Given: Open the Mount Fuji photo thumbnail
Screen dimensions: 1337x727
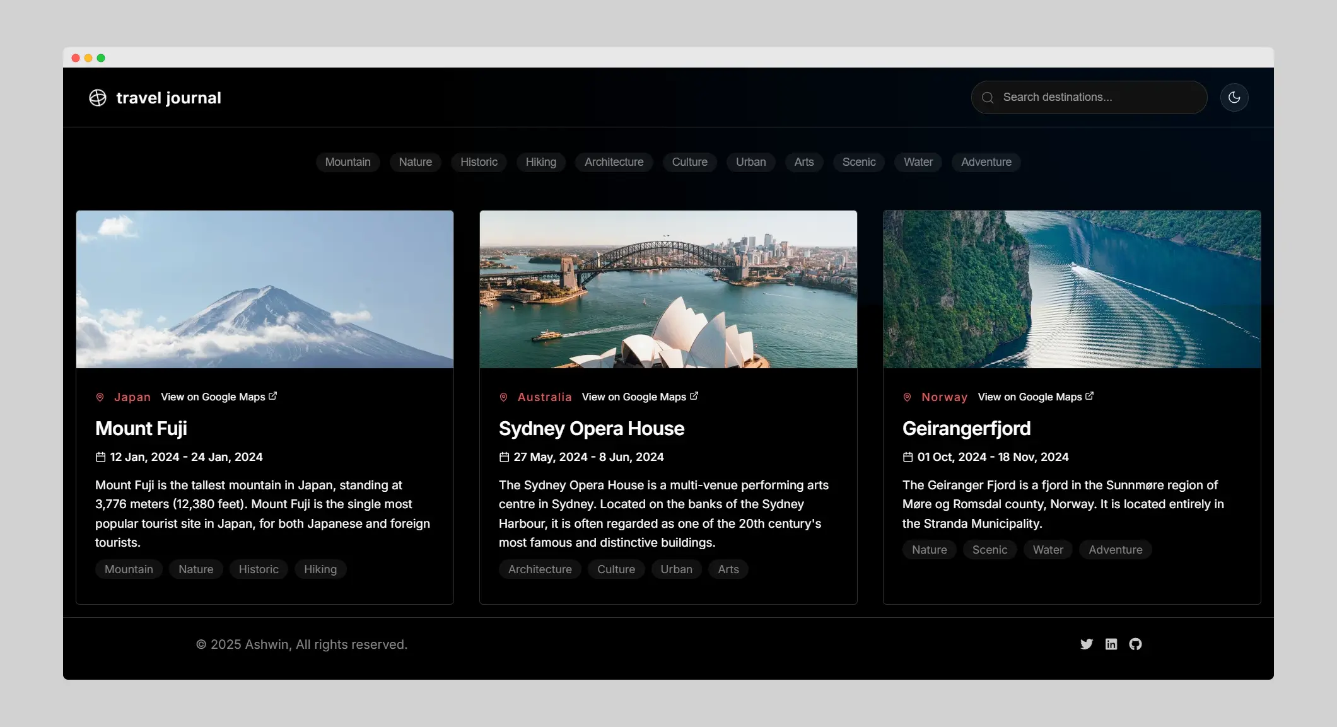Looking at the screenshot, I should pos(265,289).
